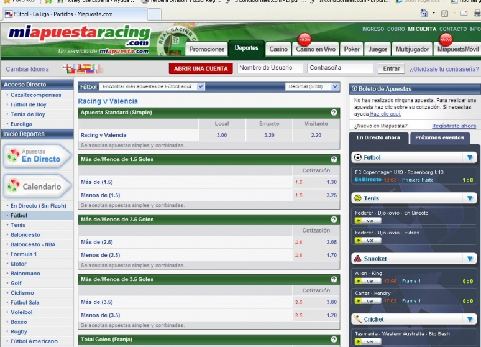
Task: Open Fútbol de Hoy link
Action: coord(29,104)
